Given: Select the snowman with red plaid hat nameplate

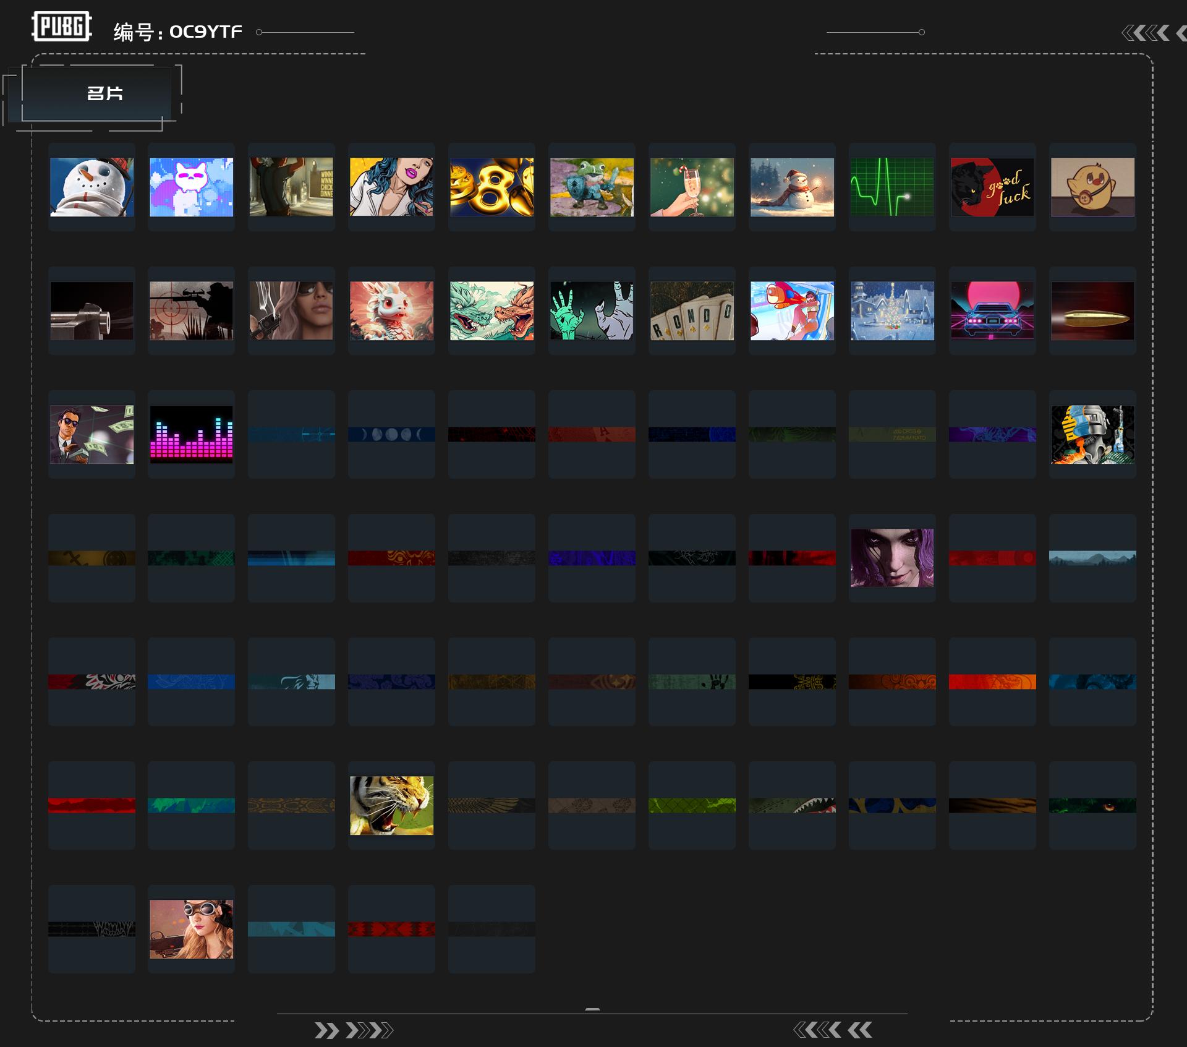Looking at the screenshot, I should point(91,187).
